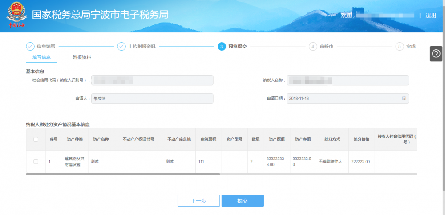
Task: Click the 222222.00 price cell
Action: (x=361, y=162)
